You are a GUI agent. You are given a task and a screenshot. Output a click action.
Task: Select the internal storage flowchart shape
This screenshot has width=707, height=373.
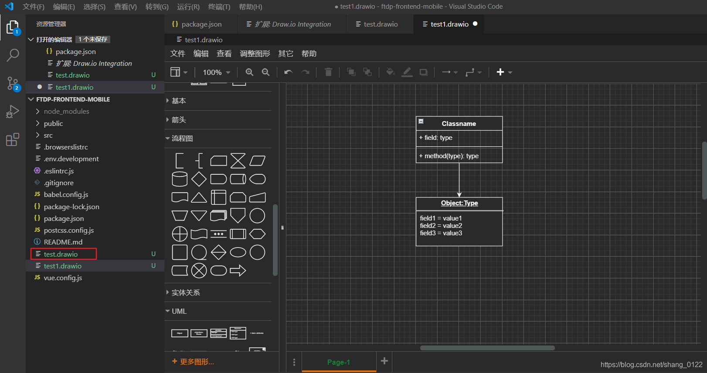(x=218, y=197)
